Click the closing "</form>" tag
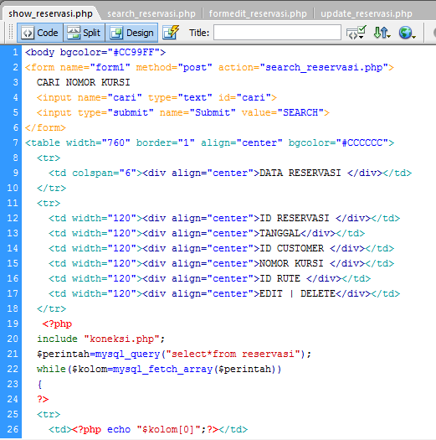The width and height of the screenshot is (436, 440). [x=45, y=127]
